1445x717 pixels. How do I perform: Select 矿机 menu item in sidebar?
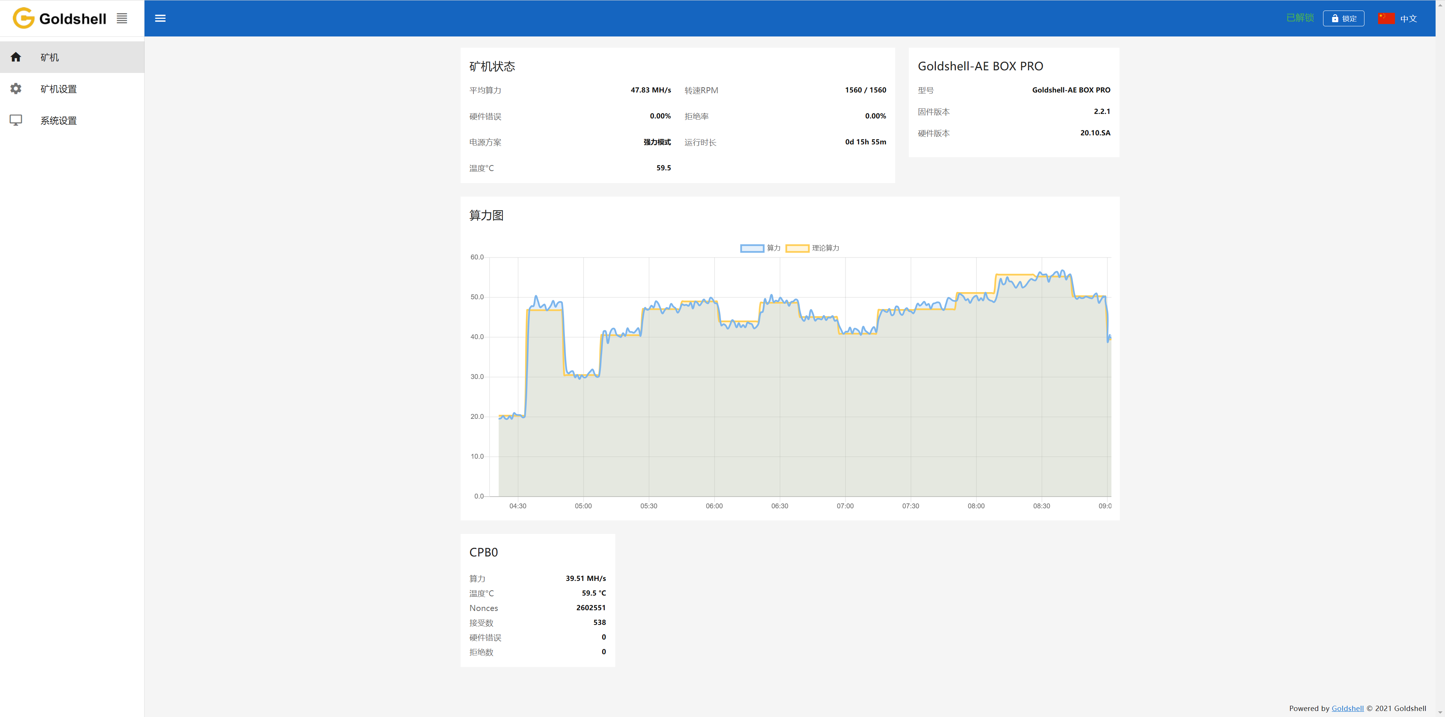tap(49, 57)
